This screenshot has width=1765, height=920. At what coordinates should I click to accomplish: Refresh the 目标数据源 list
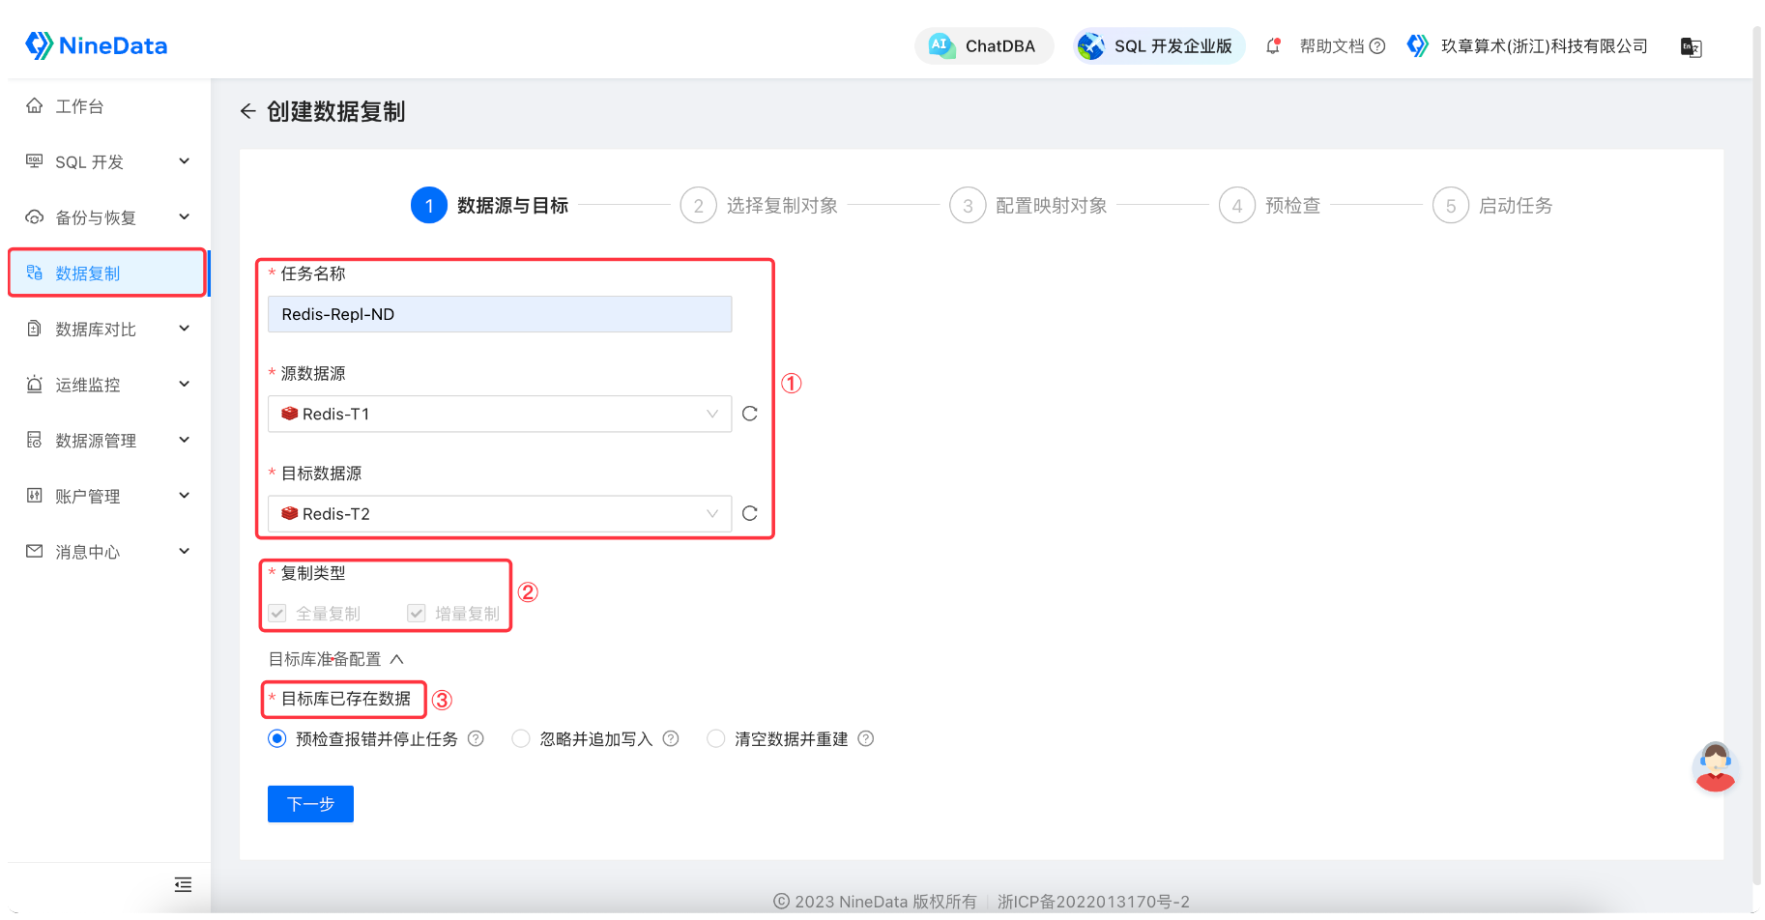tap(750, 513)
